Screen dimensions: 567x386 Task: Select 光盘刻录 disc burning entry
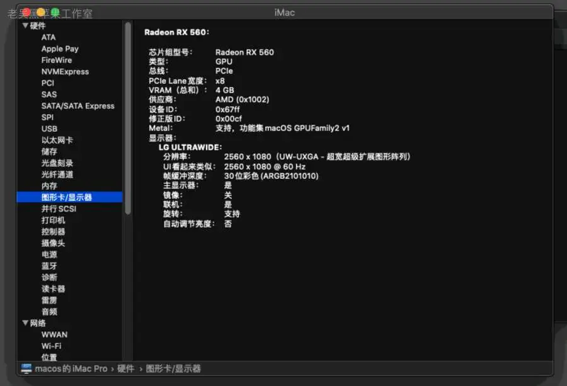tap(57, 163)
